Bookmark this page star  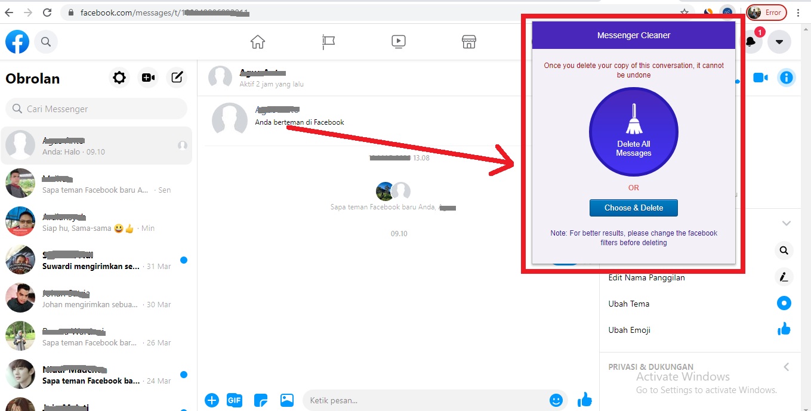pos(684,12)
